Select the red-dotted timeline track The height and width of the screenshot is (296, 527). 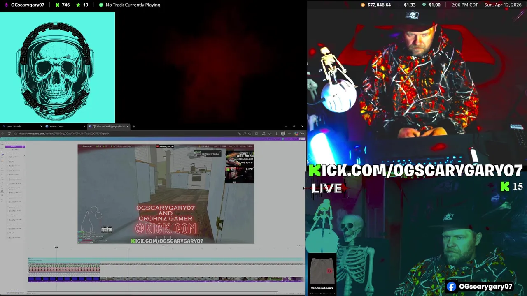click(64, 269)
